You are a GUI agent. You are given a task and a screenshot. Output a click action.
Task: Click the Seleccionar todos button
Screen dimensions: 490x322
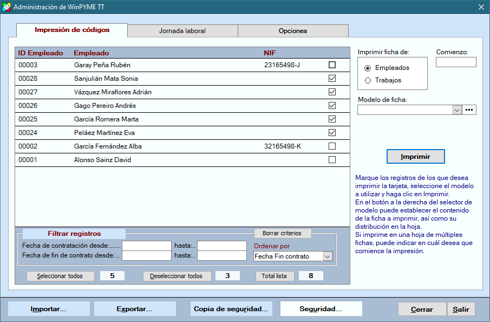[x=60, y=276]
